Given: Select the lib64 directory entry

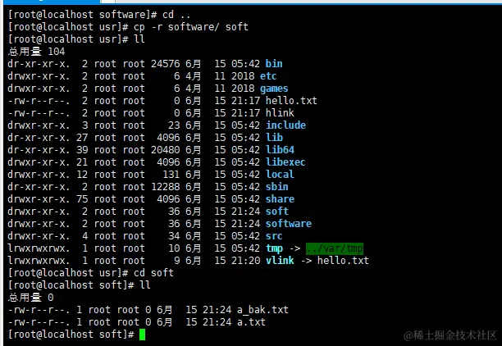Looking at the screenshot, I should tap(280, 150).
